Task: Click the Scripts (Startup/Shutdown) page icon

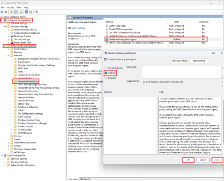Action: tap(12, 33)
